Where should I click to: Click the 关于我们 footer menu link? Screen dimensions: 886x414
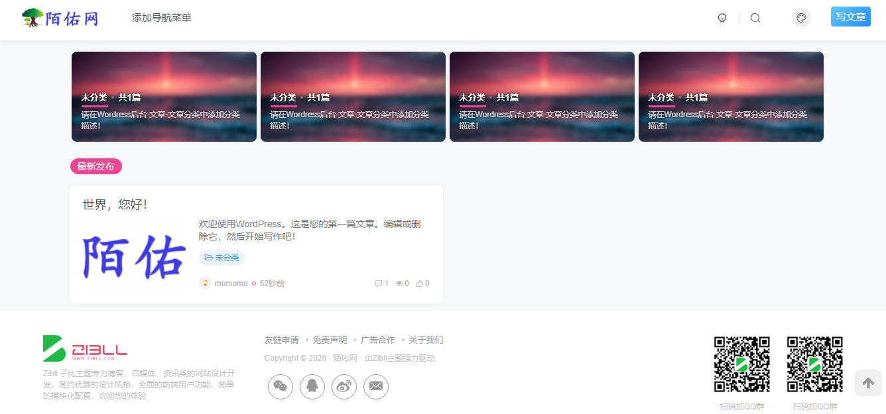pos(426,340)
